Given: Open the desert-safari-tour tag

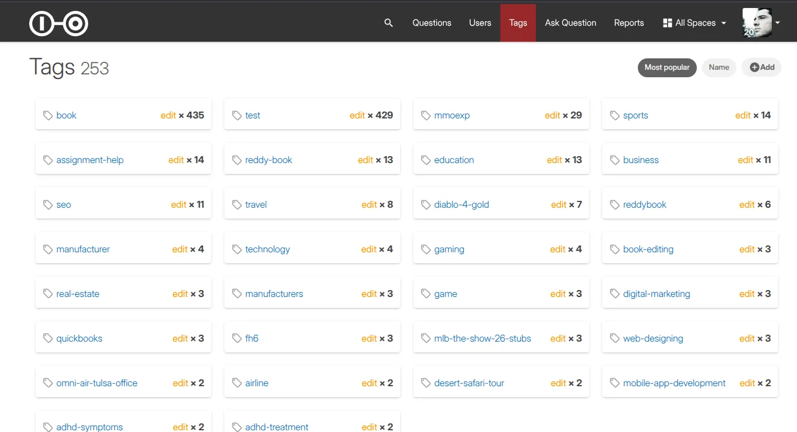Looking at the screenshot, I should pyautogui.click(x=469, y=383).
